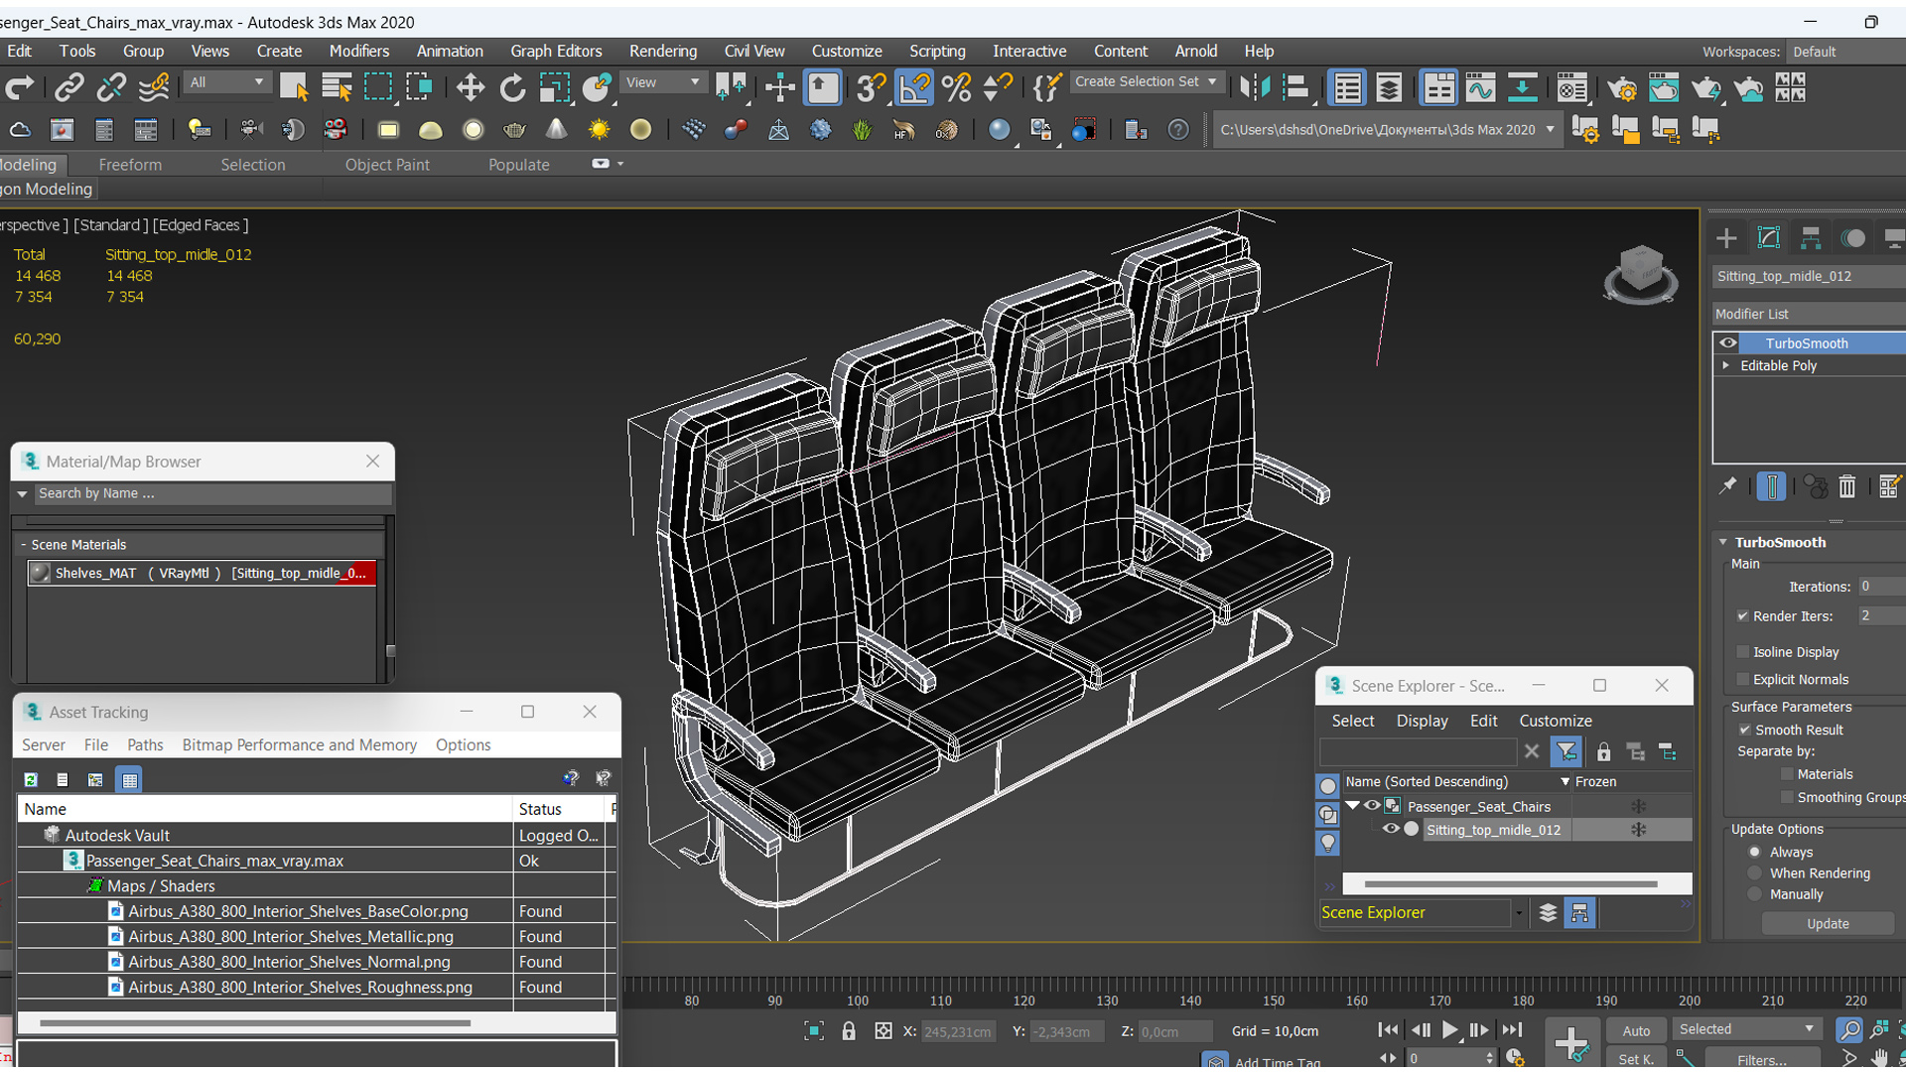
Task: Select When Rendering update option
Action: [x=1755, y=873]
